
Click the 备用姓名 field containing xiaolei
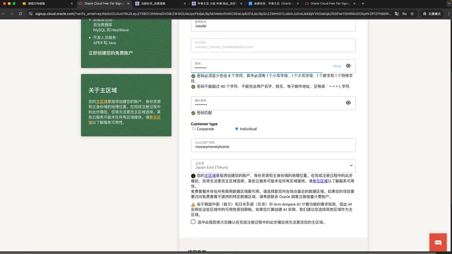[x=273, y=24]
